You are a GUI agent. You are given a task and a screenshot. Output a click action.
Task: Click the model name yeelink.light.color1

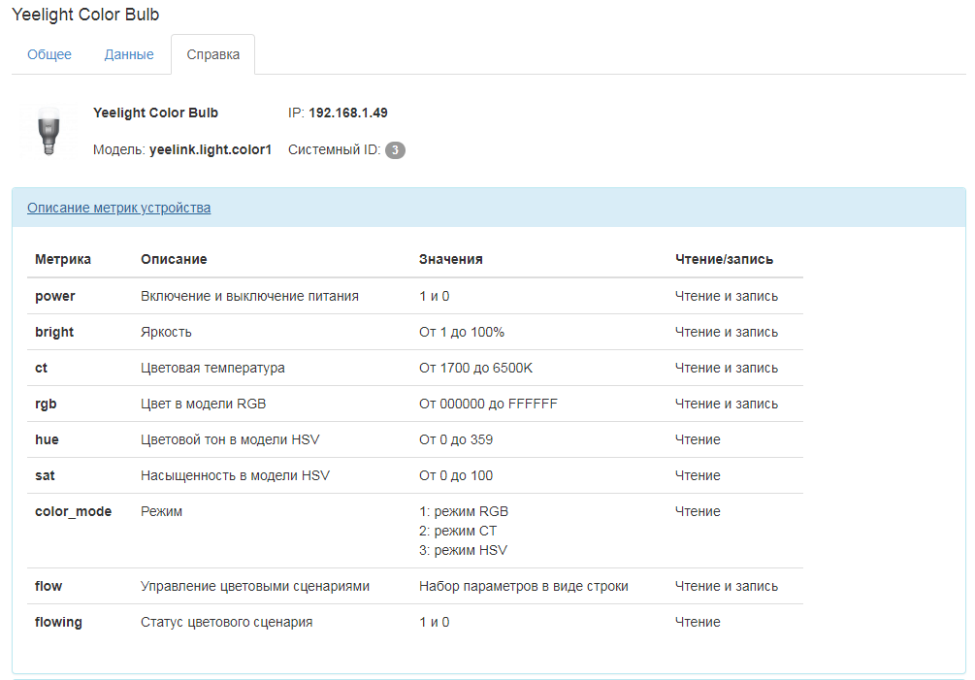211,149
